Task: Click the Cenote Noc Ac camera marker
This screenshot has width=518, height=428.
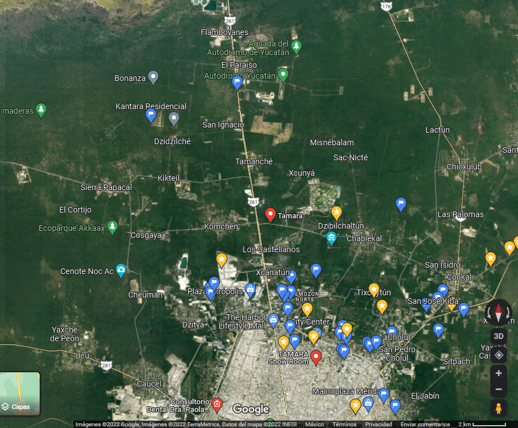Action: tap(121, 270)
